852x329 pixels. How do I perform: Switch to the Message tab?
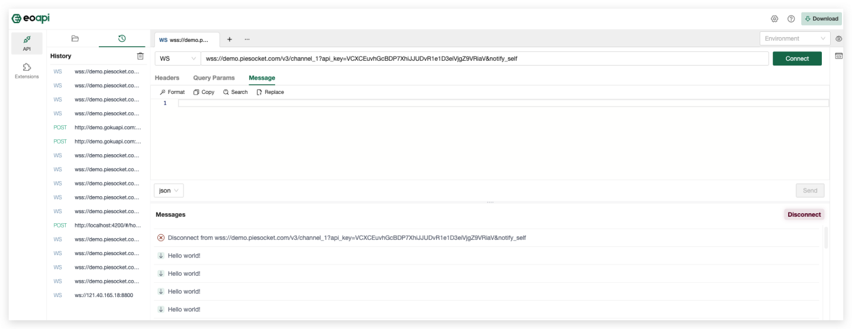tap(262, 78)
